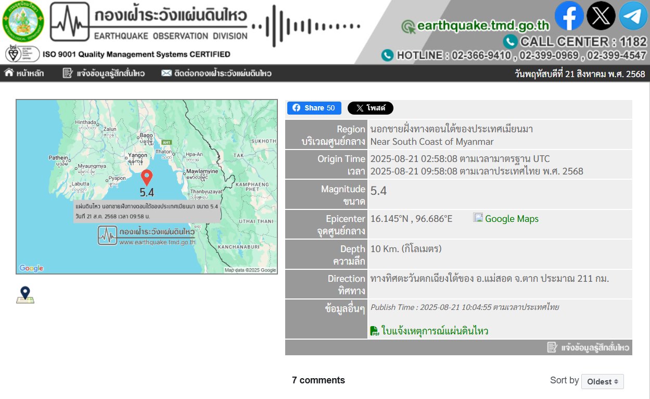650x399 pixels.
Task: Open the PDF earthquake report icon
Action: 375,331
